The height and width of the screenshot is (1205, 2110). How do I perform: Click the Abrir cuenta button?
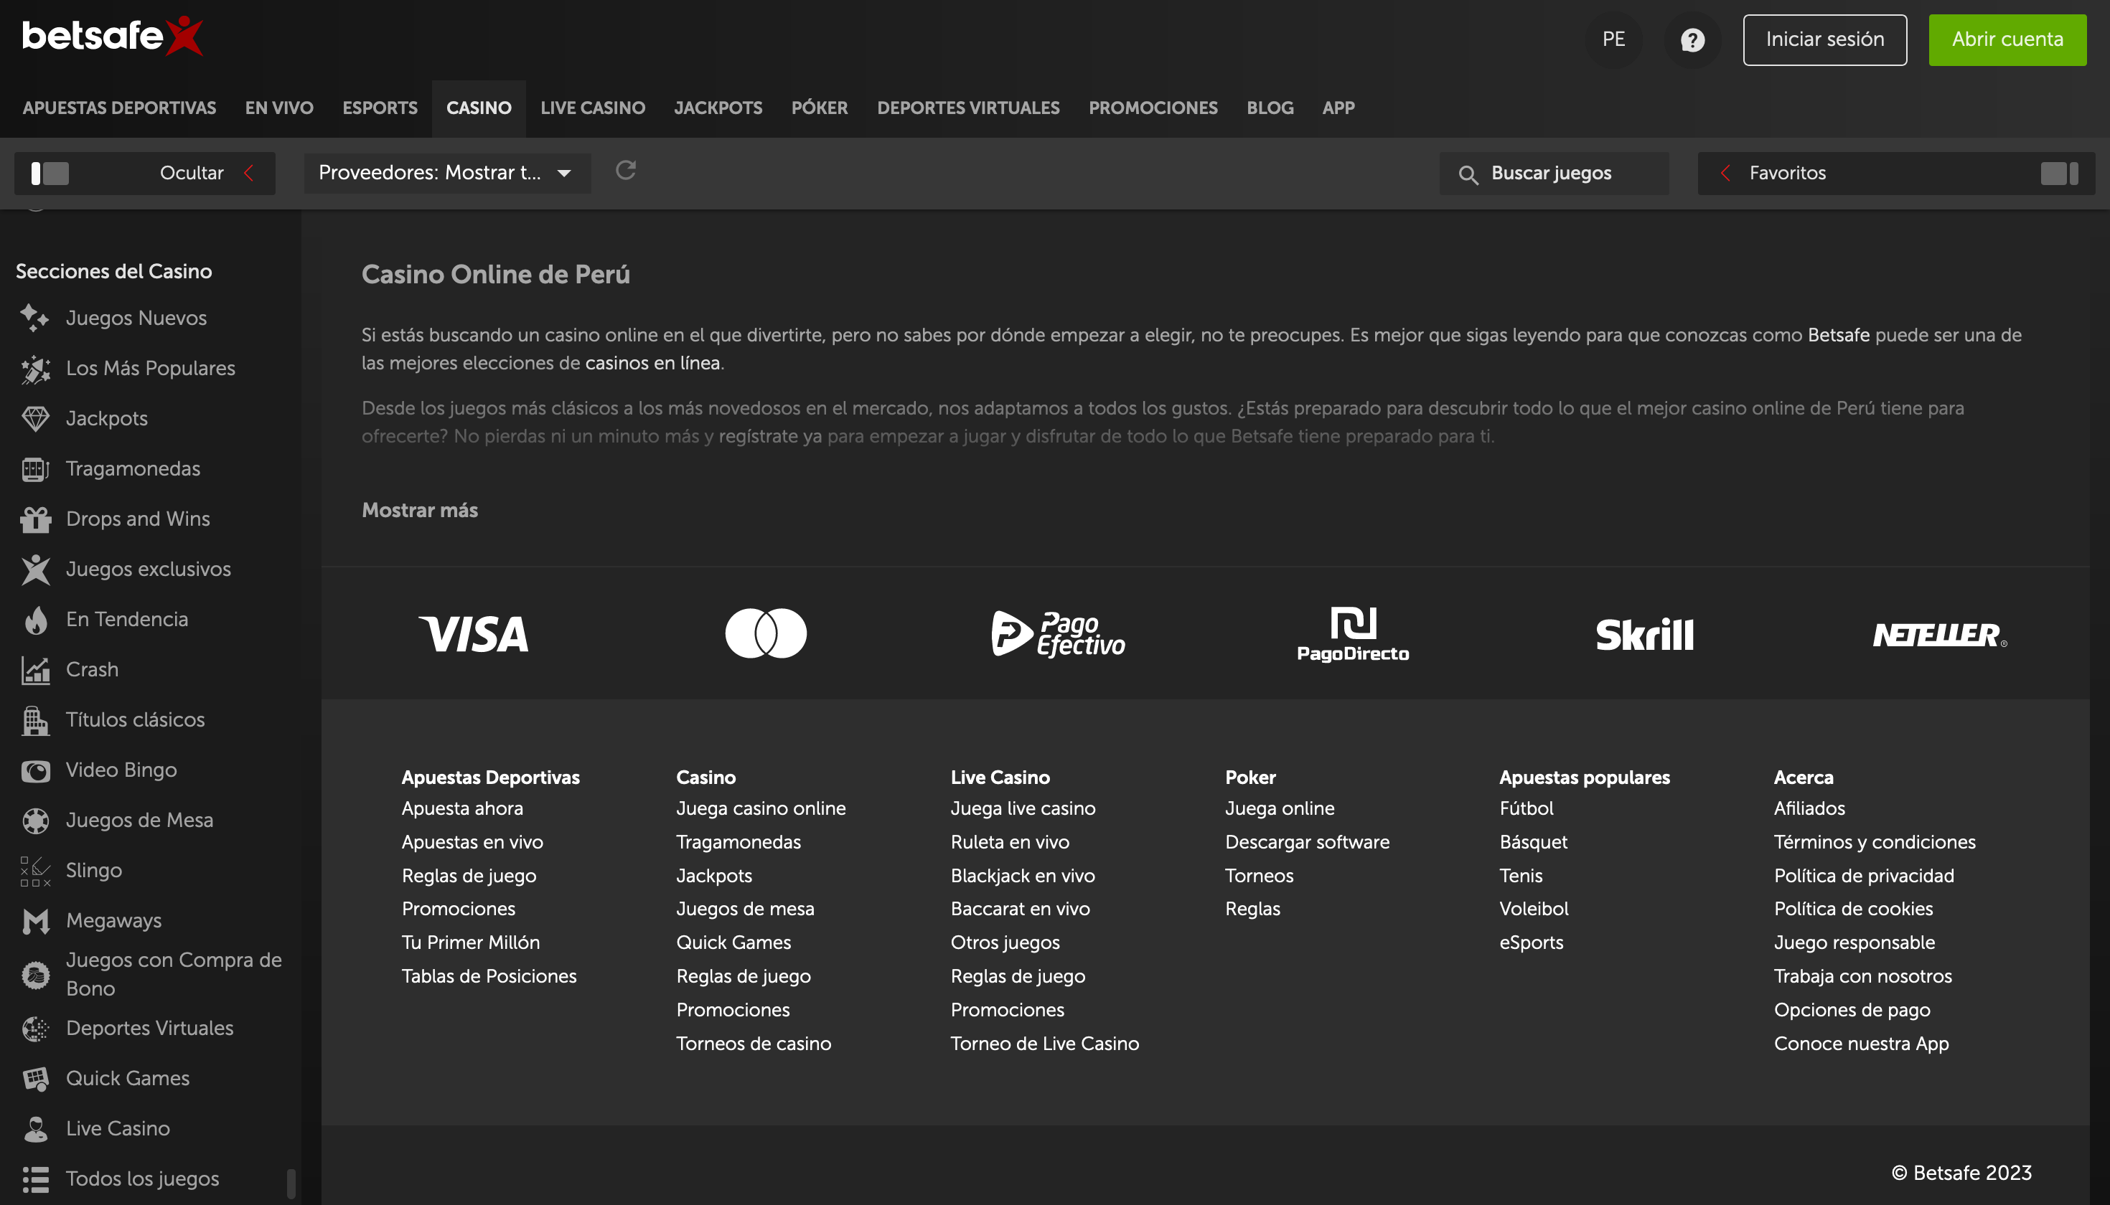(2008, 39)
